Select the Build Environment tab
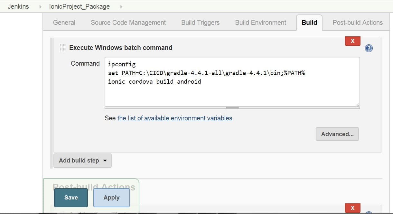 pos(260,23)
